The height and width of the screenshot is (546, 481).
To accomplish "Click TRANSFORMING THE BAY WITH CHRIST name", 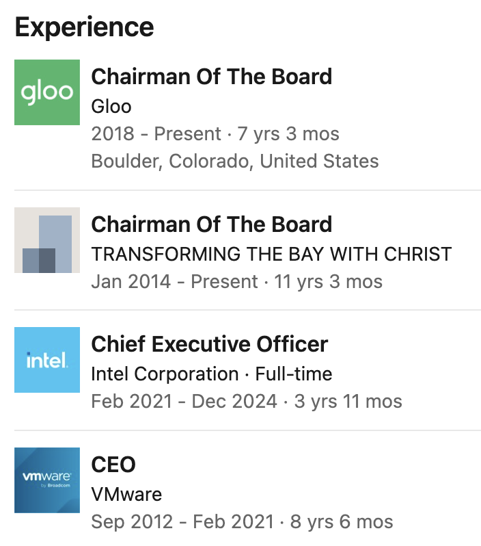I will click(x=271, y=254).
